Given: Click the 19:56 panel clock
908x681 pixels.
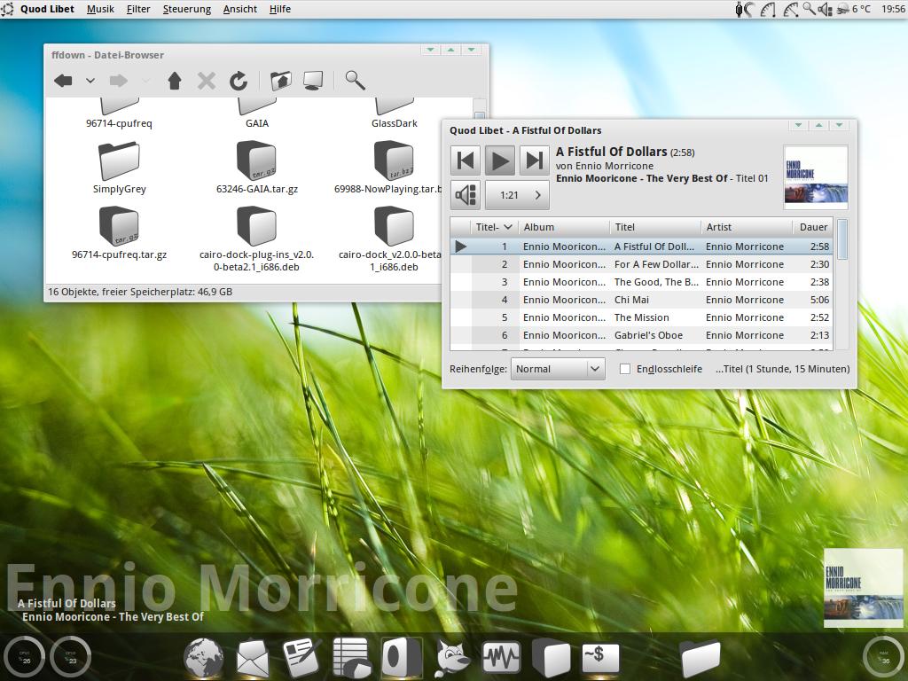Looking at the screenshot, I should coord(893,9).
